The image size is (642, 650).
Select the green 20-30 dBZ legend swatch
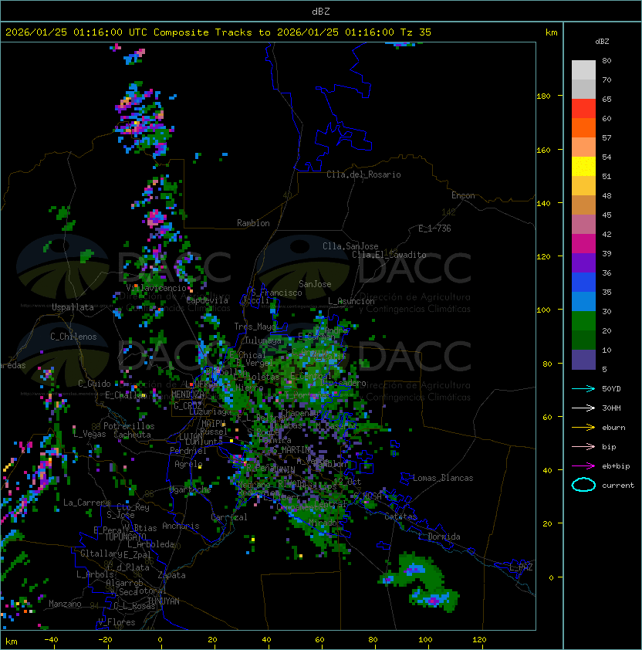tap(583, 321)
